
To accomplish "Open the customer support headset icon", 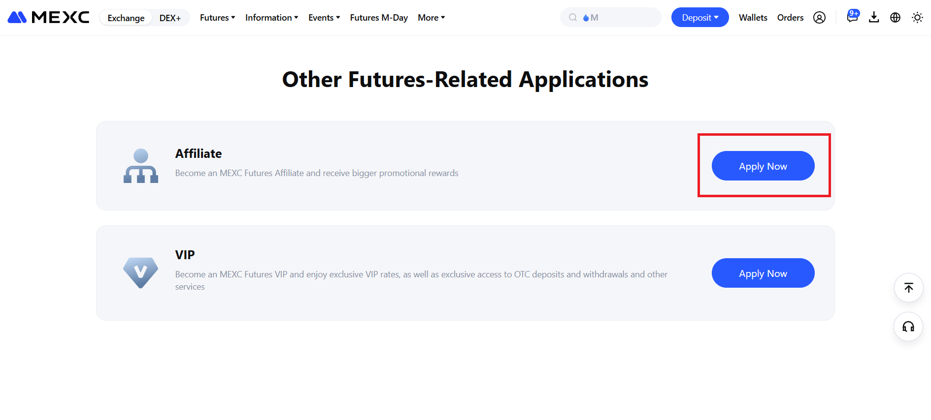I will pos(908,327).
